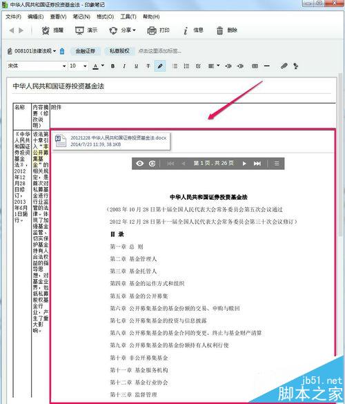This screenshot has width=345, height=404.
Task: Click the 第二章 基金管理人 line
Action: click(x=133, y=259)
